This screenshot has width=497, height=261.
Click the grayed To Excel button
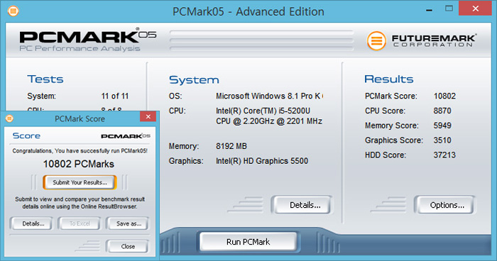coord(80,223)
